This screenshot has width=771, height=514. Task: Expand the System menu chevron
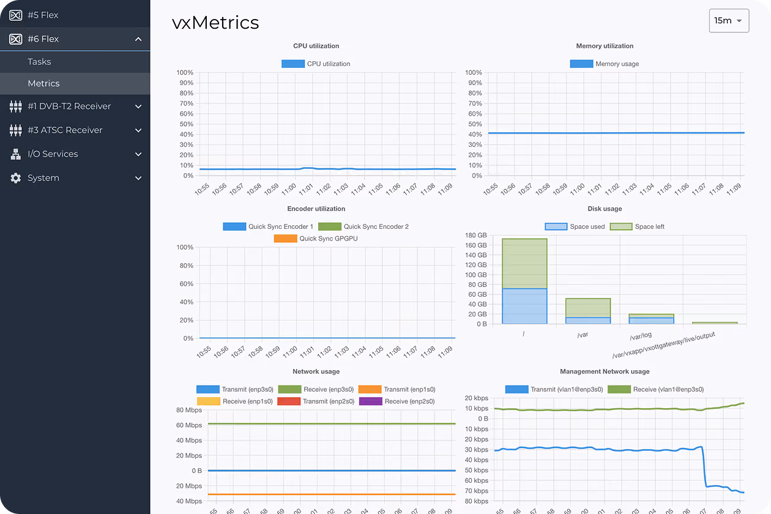(x=138, y=178)
